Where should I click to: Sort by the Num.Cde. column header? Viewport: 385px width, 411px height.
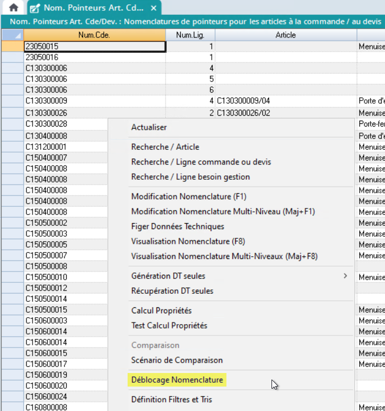(94, 35)
